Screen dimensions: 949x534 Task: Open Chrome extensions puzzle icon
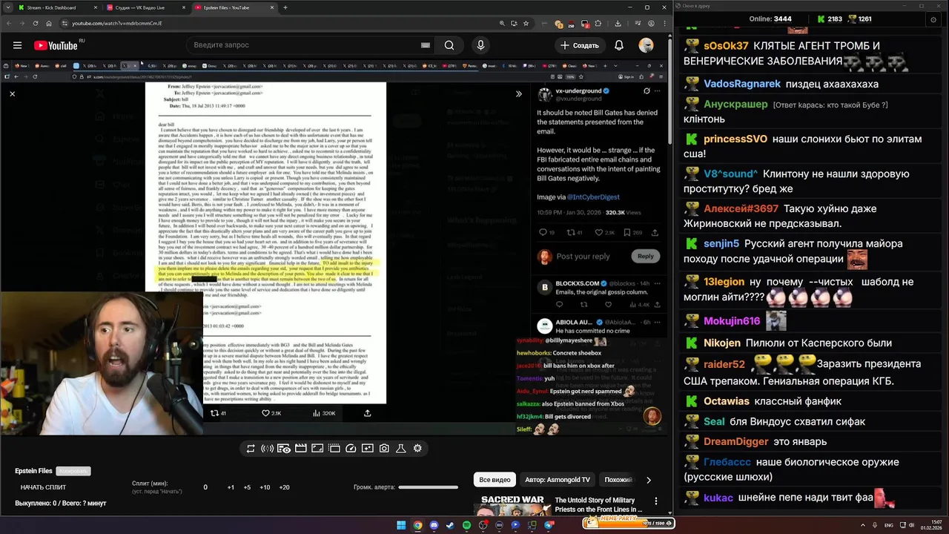coord(598,23)
